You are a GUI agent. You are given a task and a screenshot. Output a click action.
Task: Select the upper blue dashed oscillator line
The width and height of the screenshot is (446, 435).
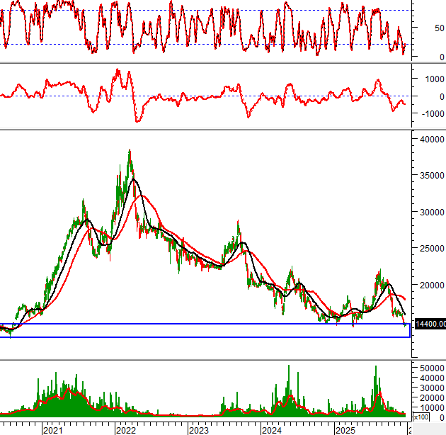[x=205, y=10]
